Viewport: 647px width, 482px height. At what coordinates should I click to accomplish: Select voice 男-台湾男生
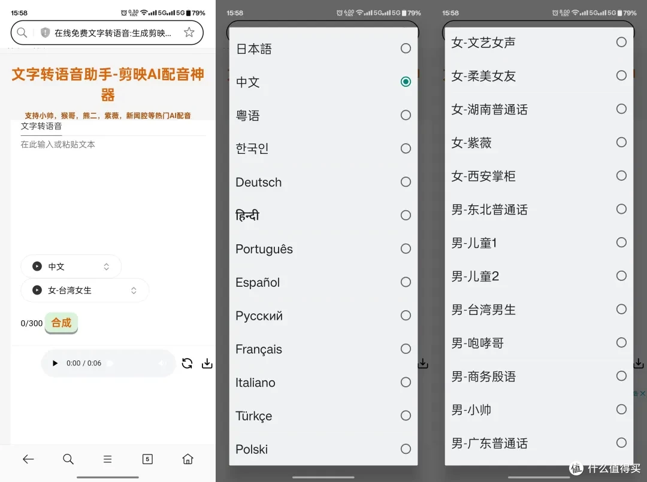coord(539,309)
